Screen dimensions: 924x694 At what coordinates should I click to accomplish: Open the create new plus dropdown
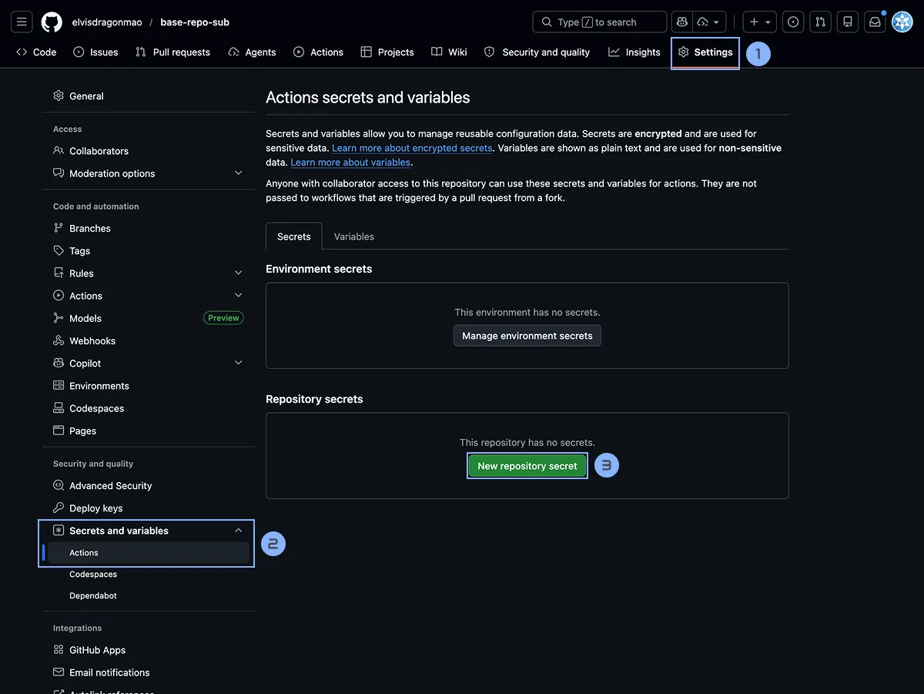pos(759,22)
